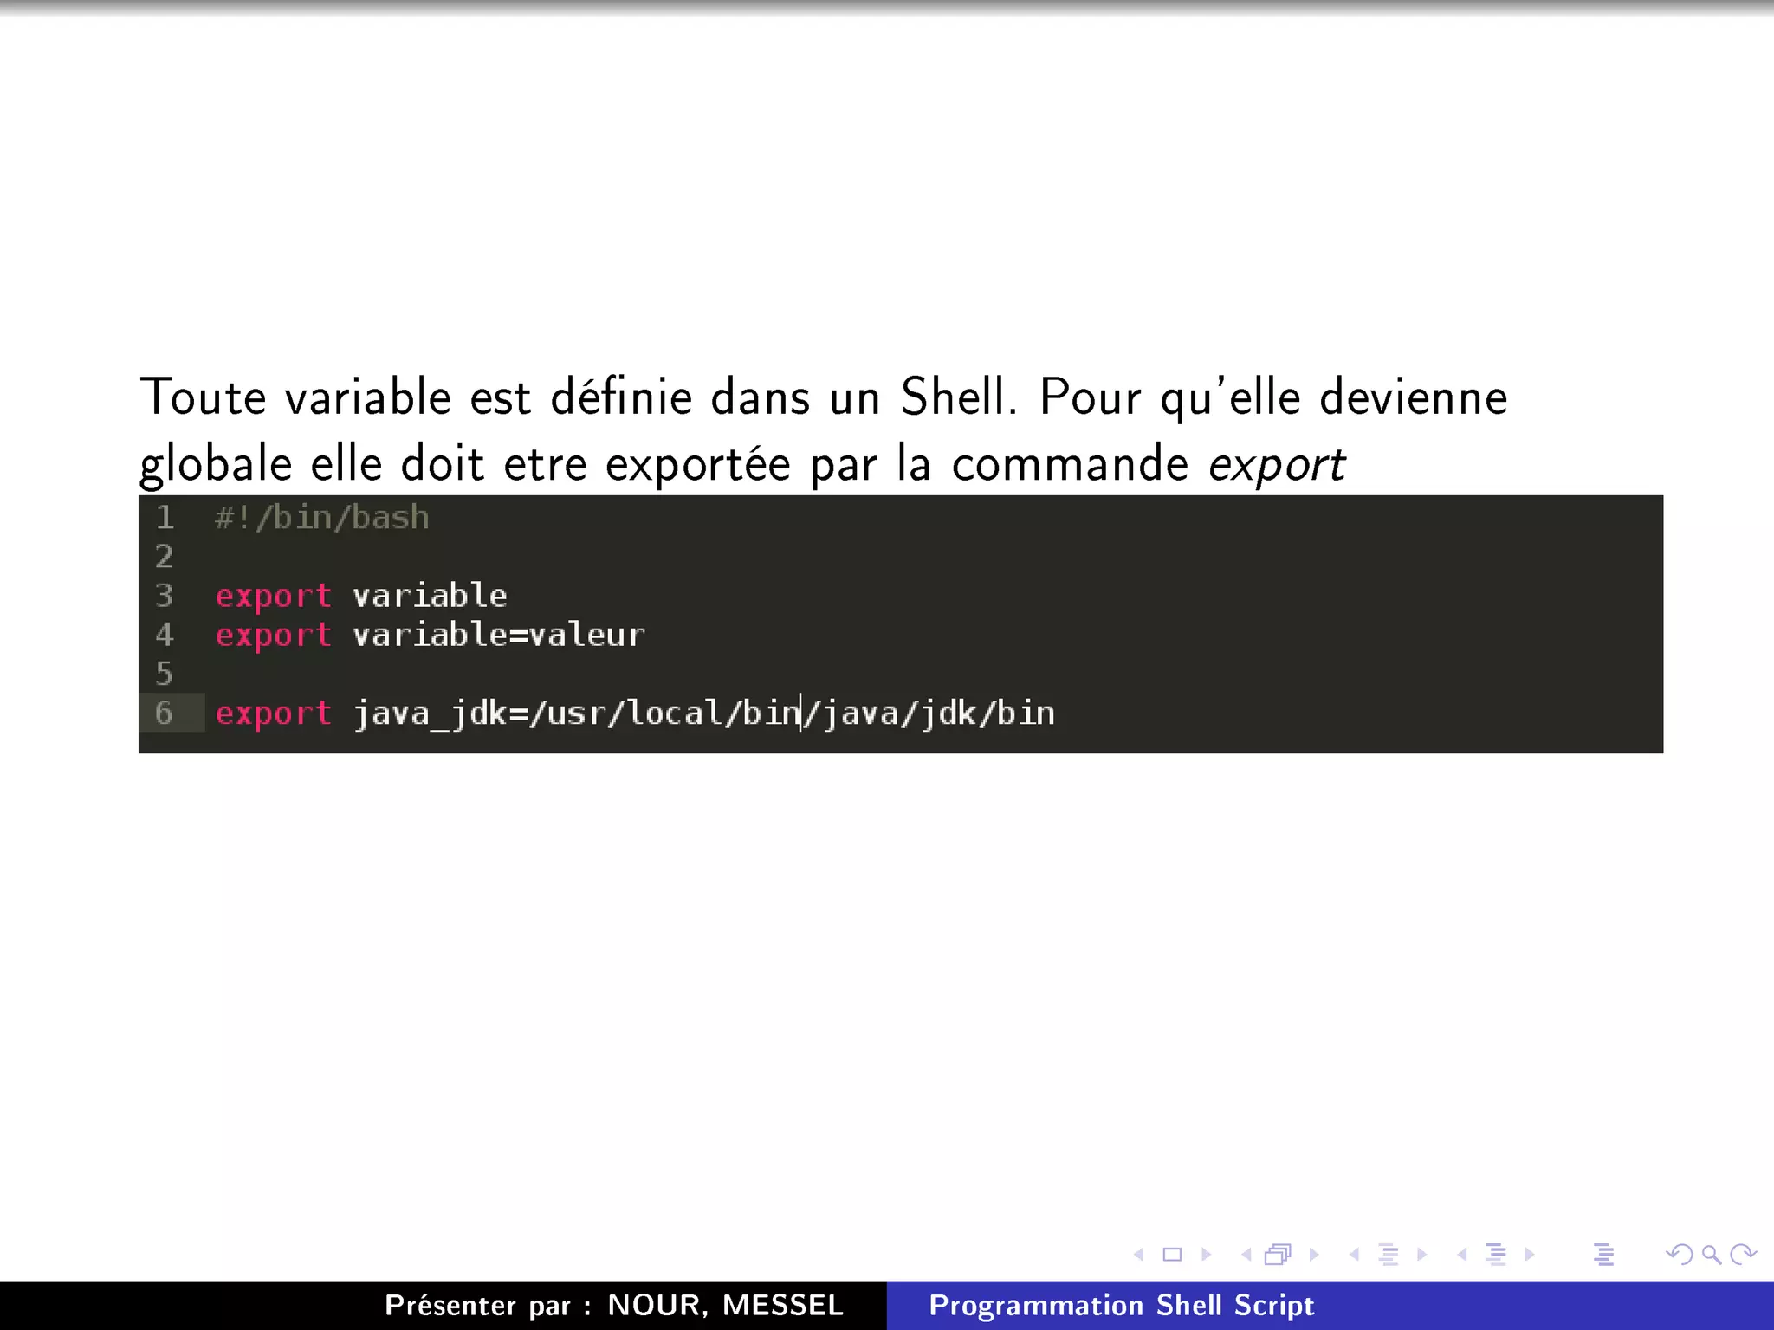Viewport: 1774px width, 1330px height.
Task: Click the text 'Toute variable est définie'
Action: (417, 397)
